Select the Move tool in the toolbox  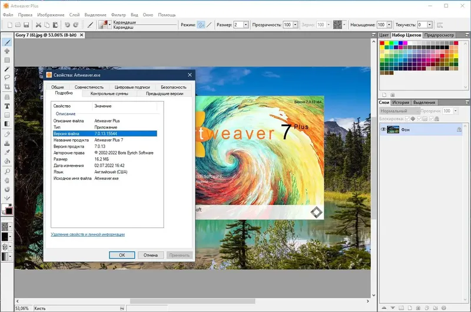7,51
